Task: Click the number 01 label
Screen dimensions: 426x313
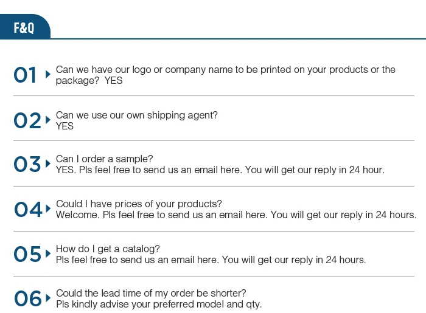Action: [x=26, y=75]
